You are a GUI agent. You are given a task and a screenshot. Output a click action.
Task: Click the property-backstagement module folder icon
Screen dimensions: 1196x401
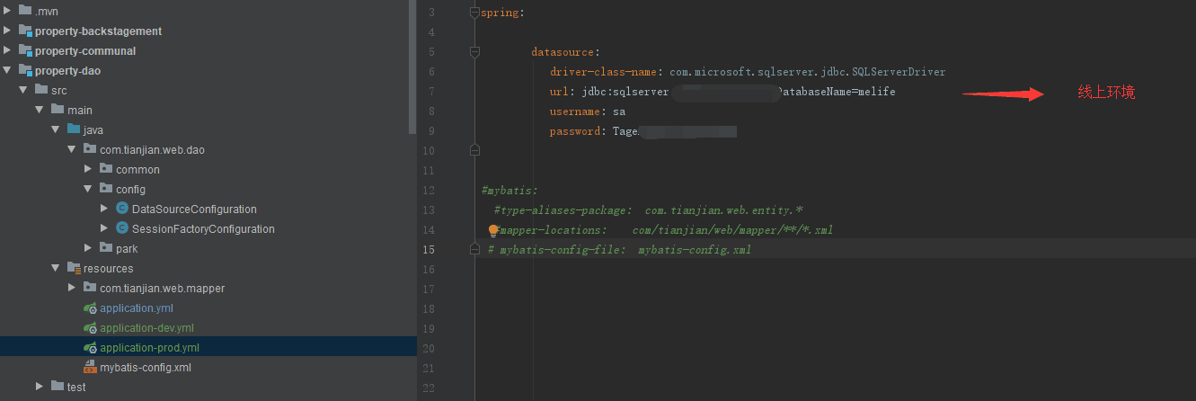tap(25, 31)
